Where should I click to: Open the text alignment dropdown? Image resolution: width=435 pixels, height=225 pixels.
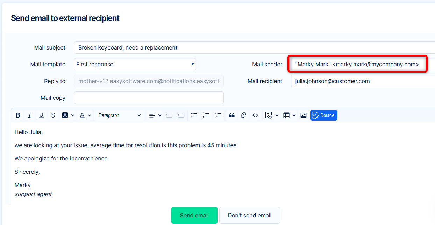(x=155, y=115)
